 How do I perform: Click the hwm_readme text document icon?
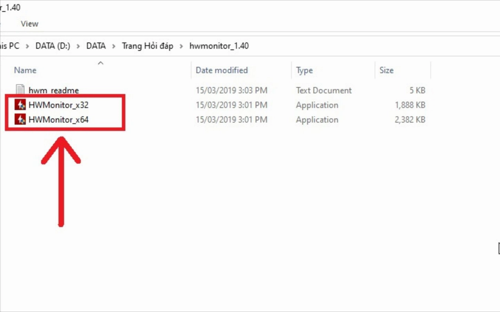20,89
